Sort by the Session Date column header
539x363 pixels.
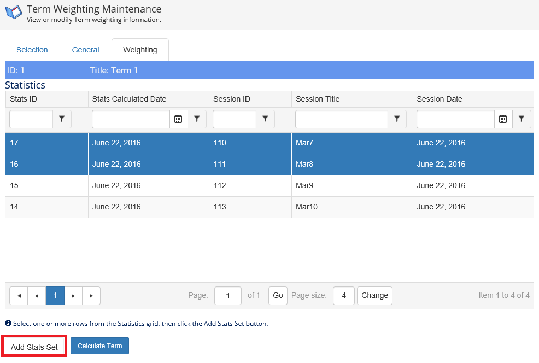pyautogui.click(x=439, y=99)
